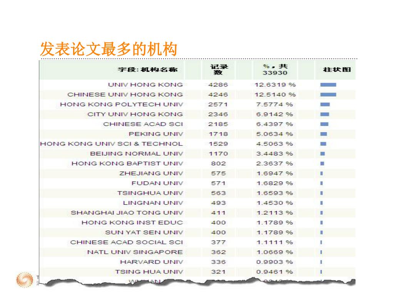The height and width of the screenshot is (295, 394).
Task: Select BEIJING NORMAL UNIV institution name
Action: (x=137, y=154)
